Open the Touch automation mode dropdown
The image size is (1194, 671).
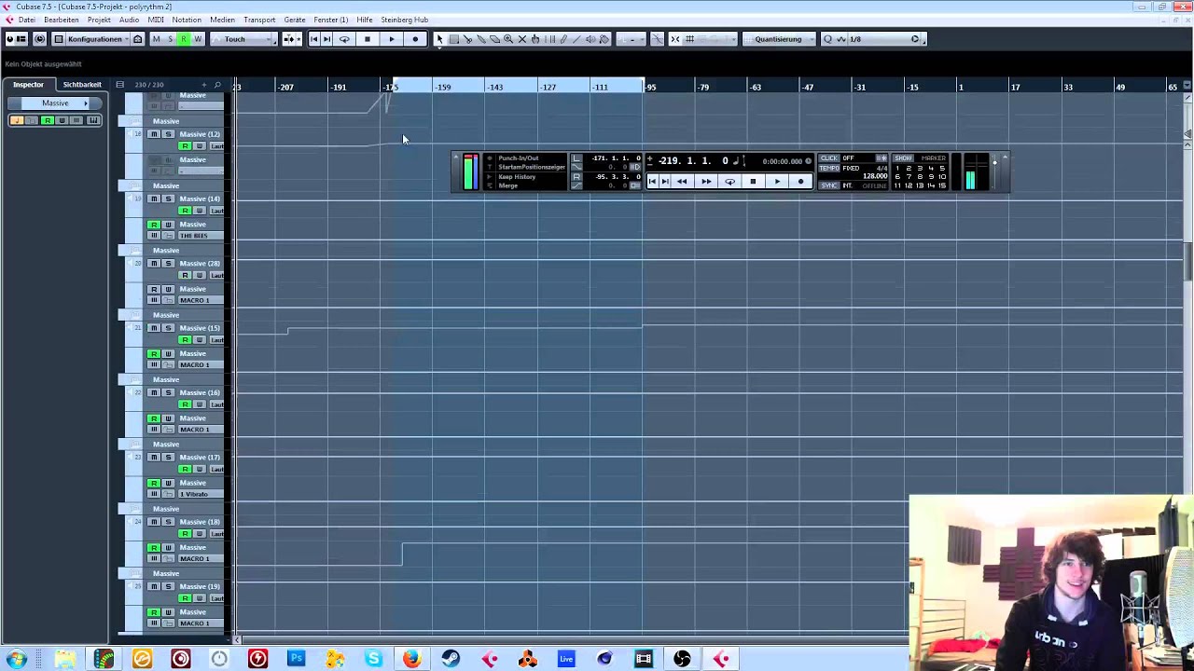pyautogui.click(x=244, y=39)
